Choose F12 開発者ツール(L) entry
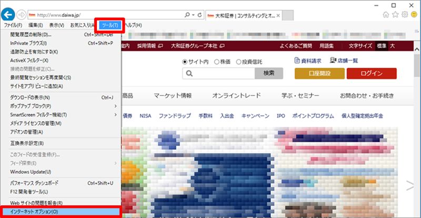Screen dimensions: 421x218 pos(61,192)
